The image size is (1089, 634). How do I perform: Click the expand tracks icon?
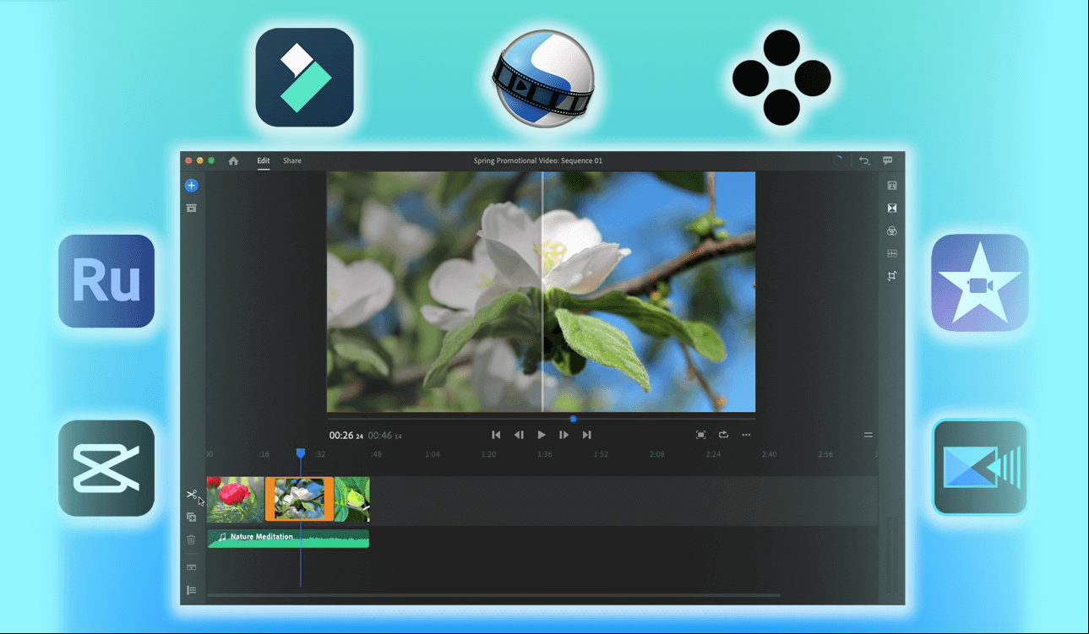pyautogui.click(x=192, y=567)
